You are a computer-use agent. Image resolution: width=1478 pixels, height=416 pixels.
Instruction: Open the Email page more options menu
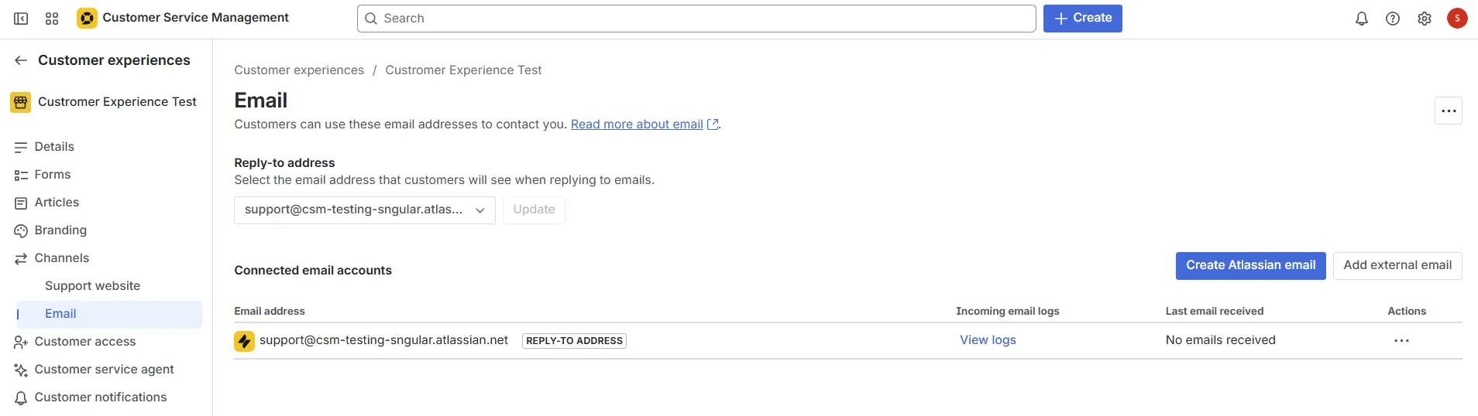point(1448,111)
